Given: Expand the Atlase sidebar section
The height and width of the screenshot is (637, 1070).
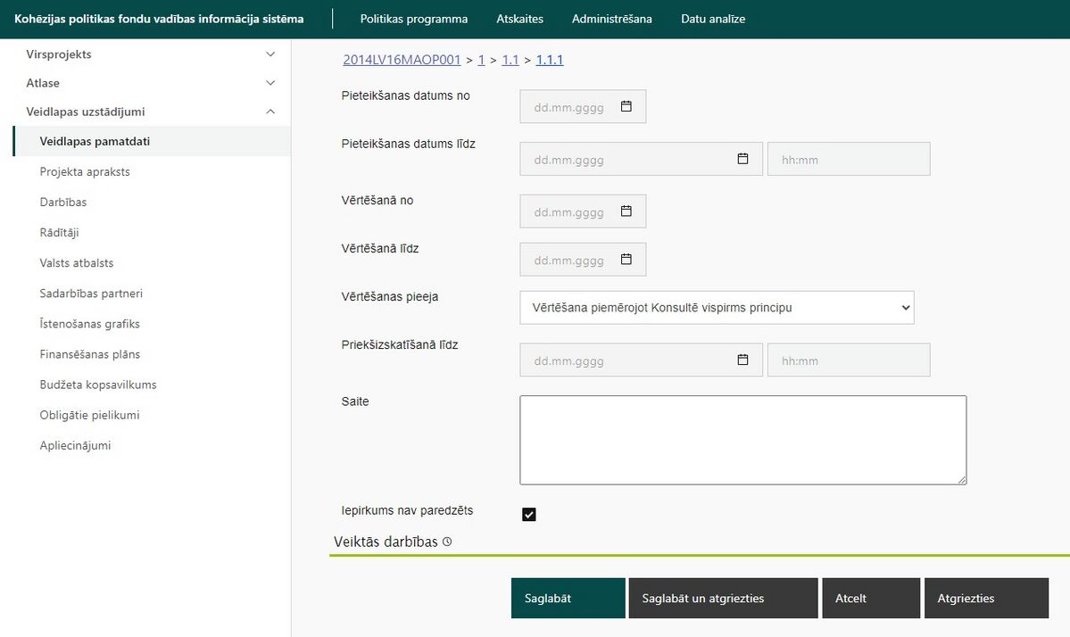Looking at the screenshot, I should 151,82.
